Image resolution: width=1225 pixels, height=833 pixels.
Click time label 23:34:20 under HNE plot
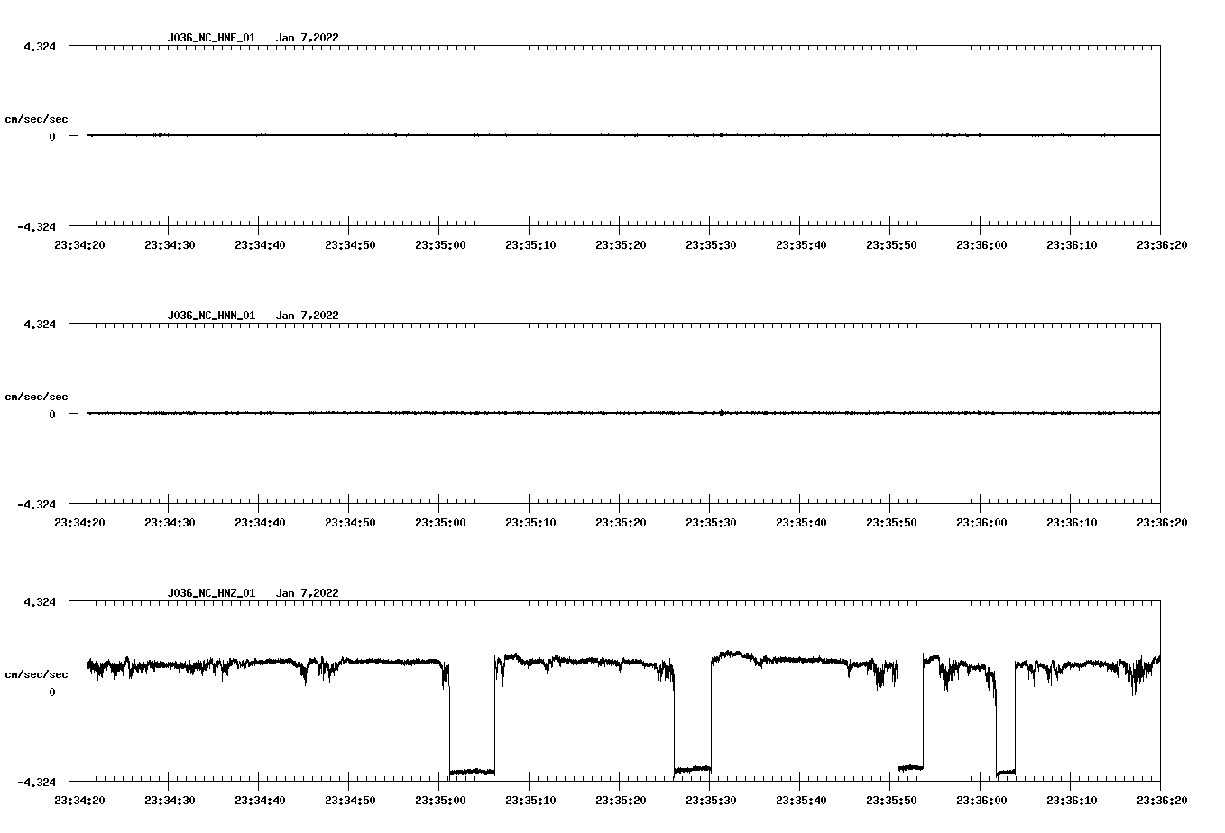[78, 244]
